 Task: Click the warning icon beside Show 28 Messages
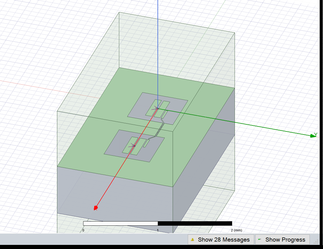point(192,240)
